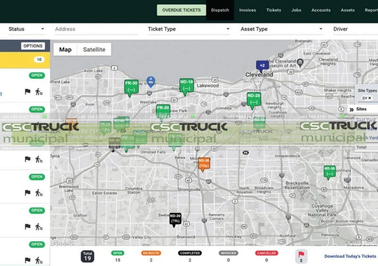Click the flag icon on the first open ticket
The image size is (378, 266).
(27, 92)
